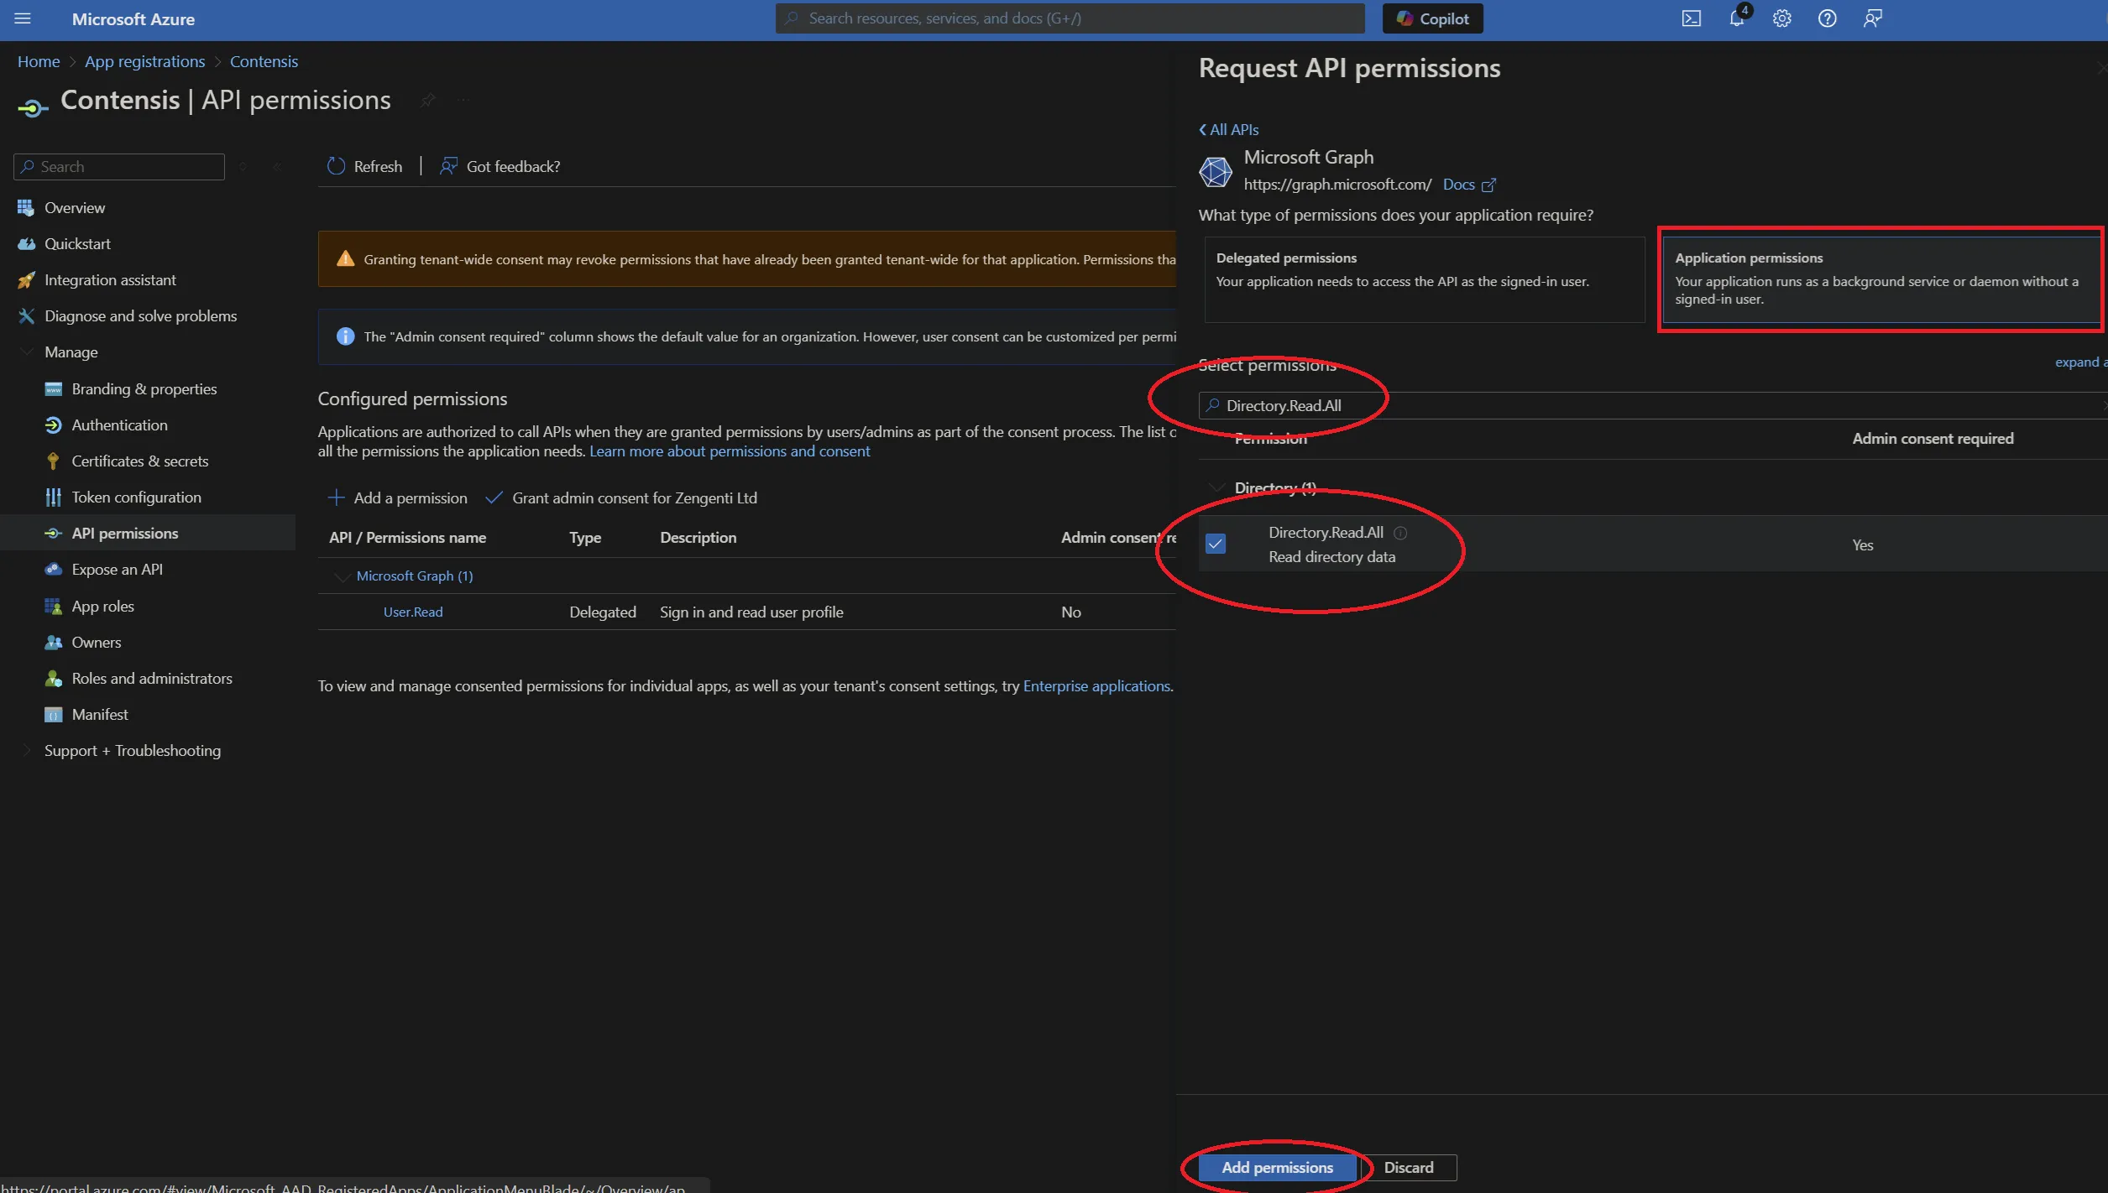The height and width of the screenshot is (1193, 2108).
Task: Open Enterprise applications link
Action: click(x=1096, y=685)
